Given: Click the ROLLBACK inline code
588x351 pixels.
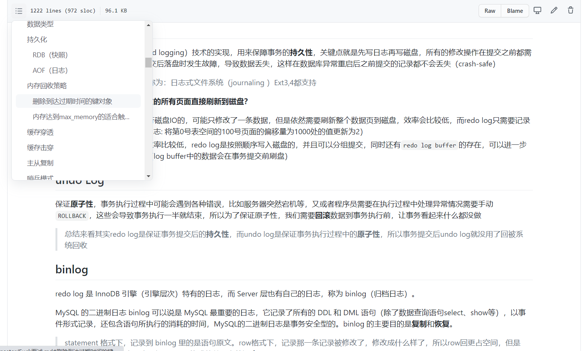Looking at the screenshot, I should (72, 216).
